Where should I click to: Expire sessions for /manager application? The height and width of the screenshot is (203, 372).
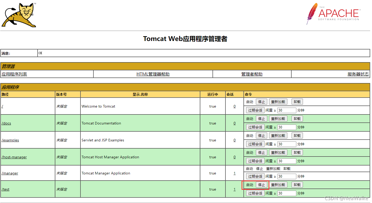255,176
